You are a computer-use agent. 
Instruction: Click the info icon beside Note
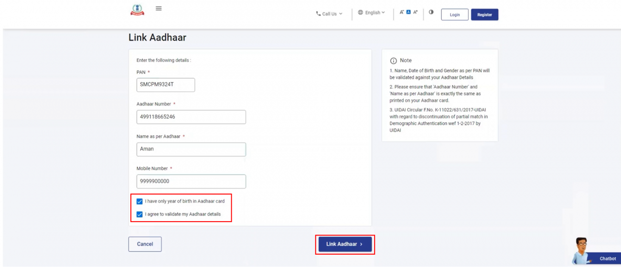393,61
